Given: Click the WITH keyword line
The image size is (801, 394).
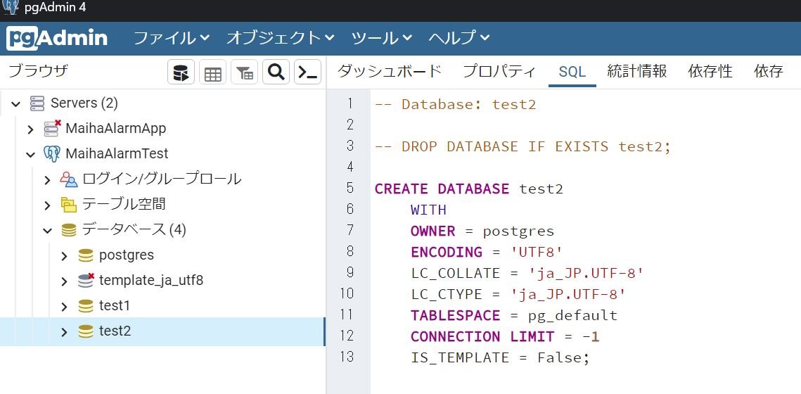Looking at the screenshot, I should click(428, 210).
